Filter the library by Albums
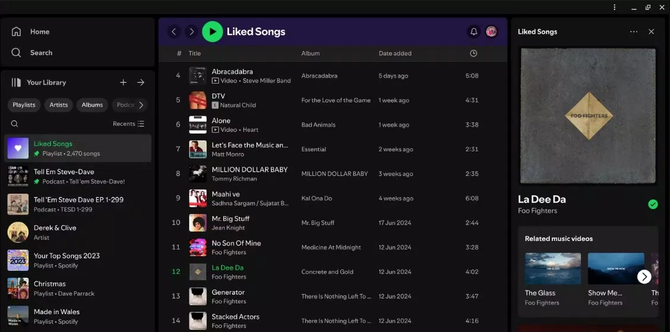This screenshot has width=670, height=332. pos(93,105)
